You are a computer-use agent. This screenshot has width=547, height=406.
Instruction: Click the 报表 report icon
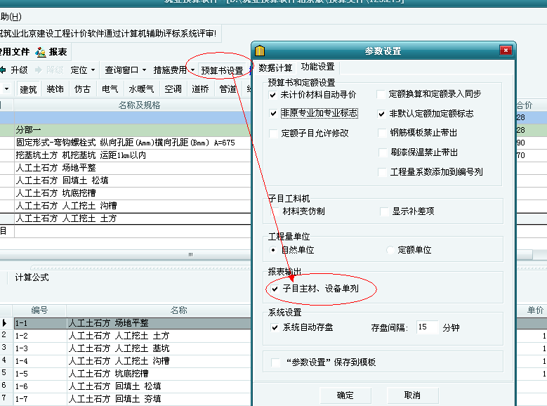[x=41, y=51]
